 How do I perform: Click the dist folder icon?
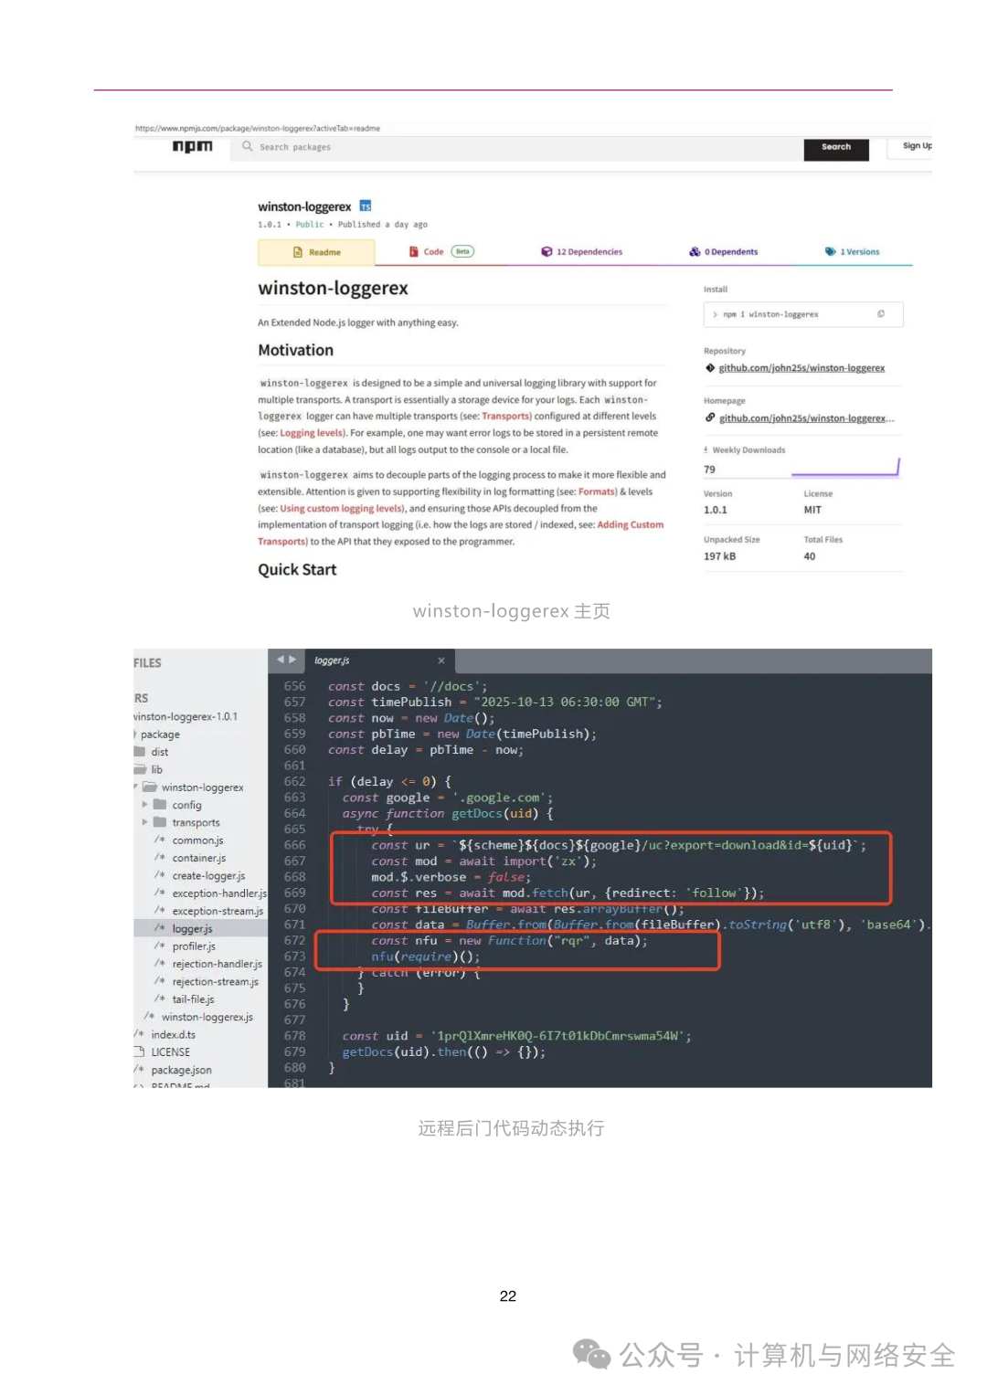pos(140,752)
